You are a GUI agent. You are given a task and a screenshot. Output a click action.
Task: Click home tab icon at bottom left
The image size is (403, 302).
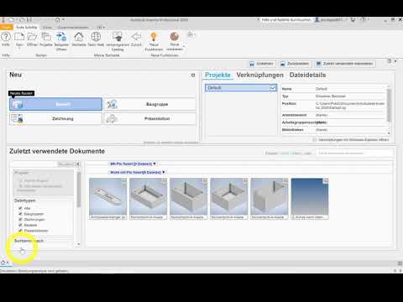coord(3,263)
